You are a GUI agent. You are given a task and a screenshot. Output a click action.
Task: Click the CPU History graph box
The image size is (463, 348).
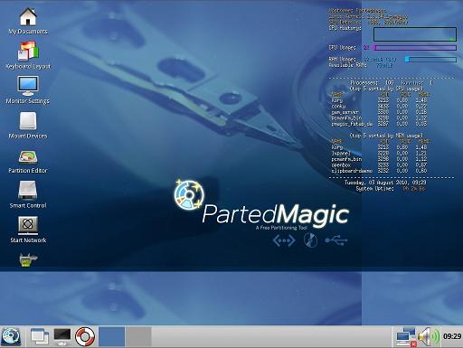pos(415,34)
